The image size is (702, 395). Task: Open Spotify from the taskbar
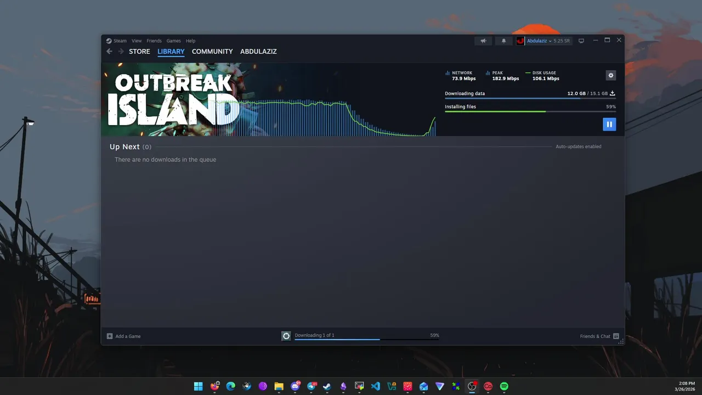504,386
